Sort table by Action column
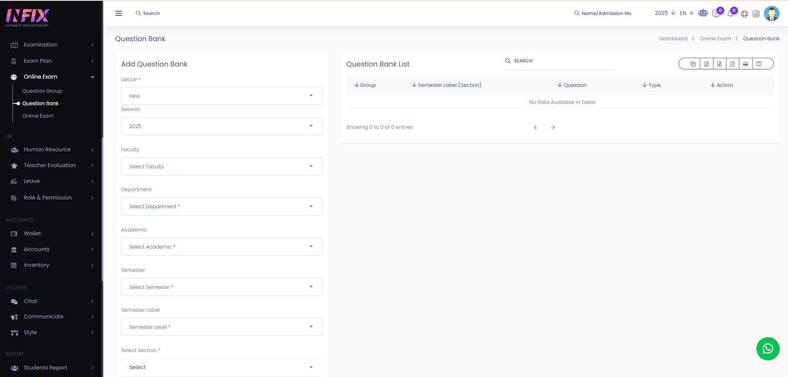The height and width of the screenshot is (377, 788). 721,85
